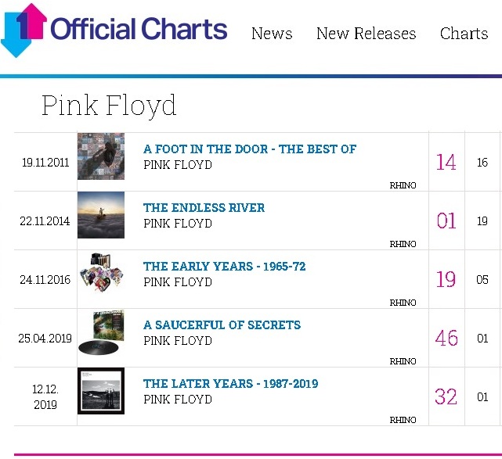This screenshot has width=502, height=459.
Task: Open the A Foot in the Door title link
Action: [249, 149]
